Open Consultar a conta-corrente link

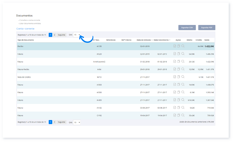click(30, 20)
